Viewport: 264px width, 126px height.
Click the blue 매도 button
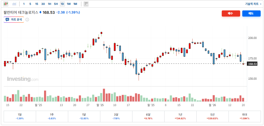pos(251,13)
